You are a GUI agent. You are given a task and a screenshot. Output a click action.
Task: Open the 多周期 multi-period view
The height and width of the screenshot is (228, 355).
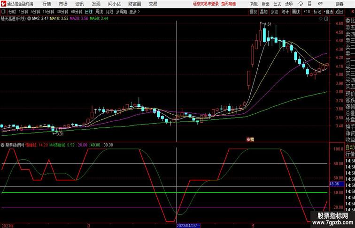coord(121,12)
